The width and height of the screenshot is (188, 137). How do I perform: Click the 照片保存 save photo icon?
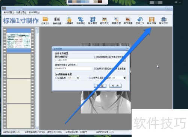tap(152, 21)
